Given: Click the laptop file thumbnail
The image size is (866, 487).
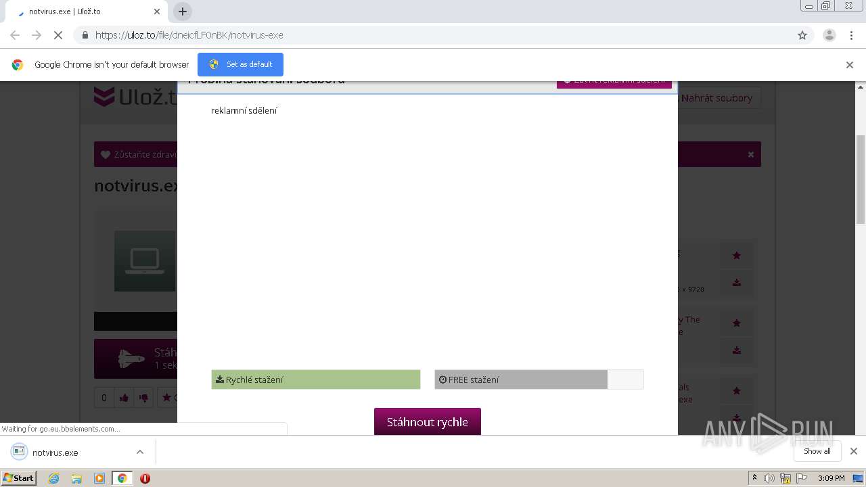Looking at the screenshot, I should [x=145, y=261].
